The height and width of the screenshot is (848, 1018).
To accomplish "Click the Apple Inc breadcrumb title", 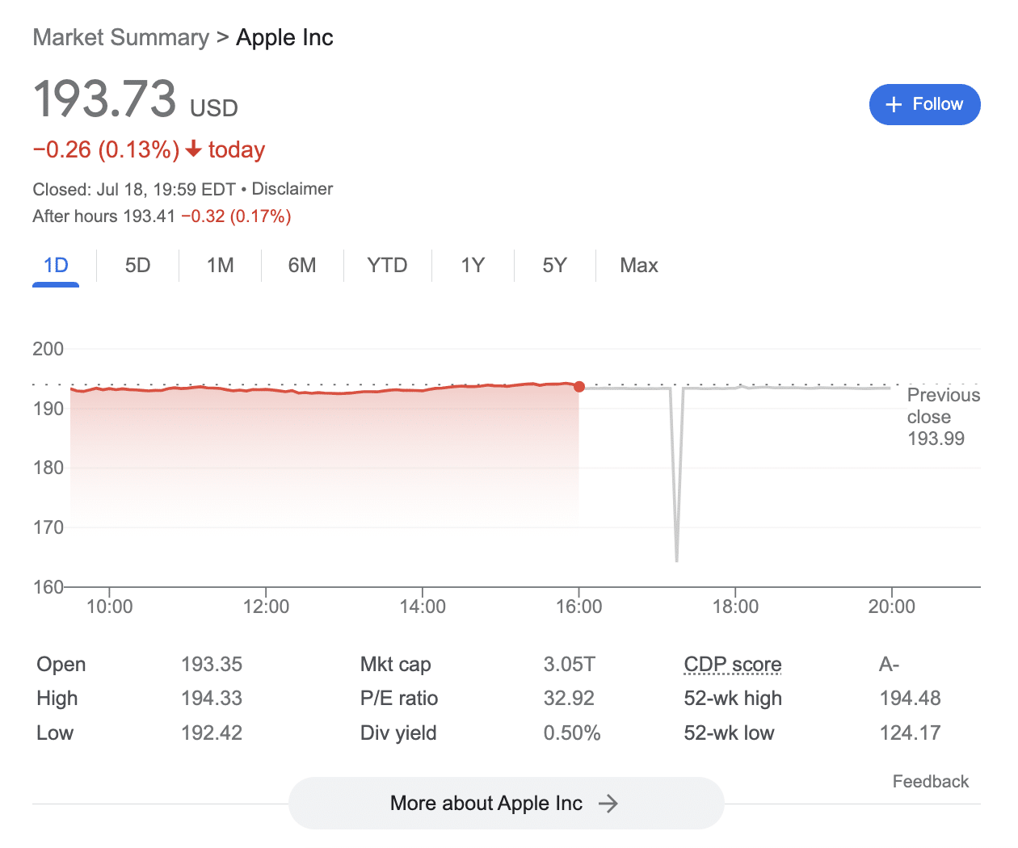I will (284, 37).
